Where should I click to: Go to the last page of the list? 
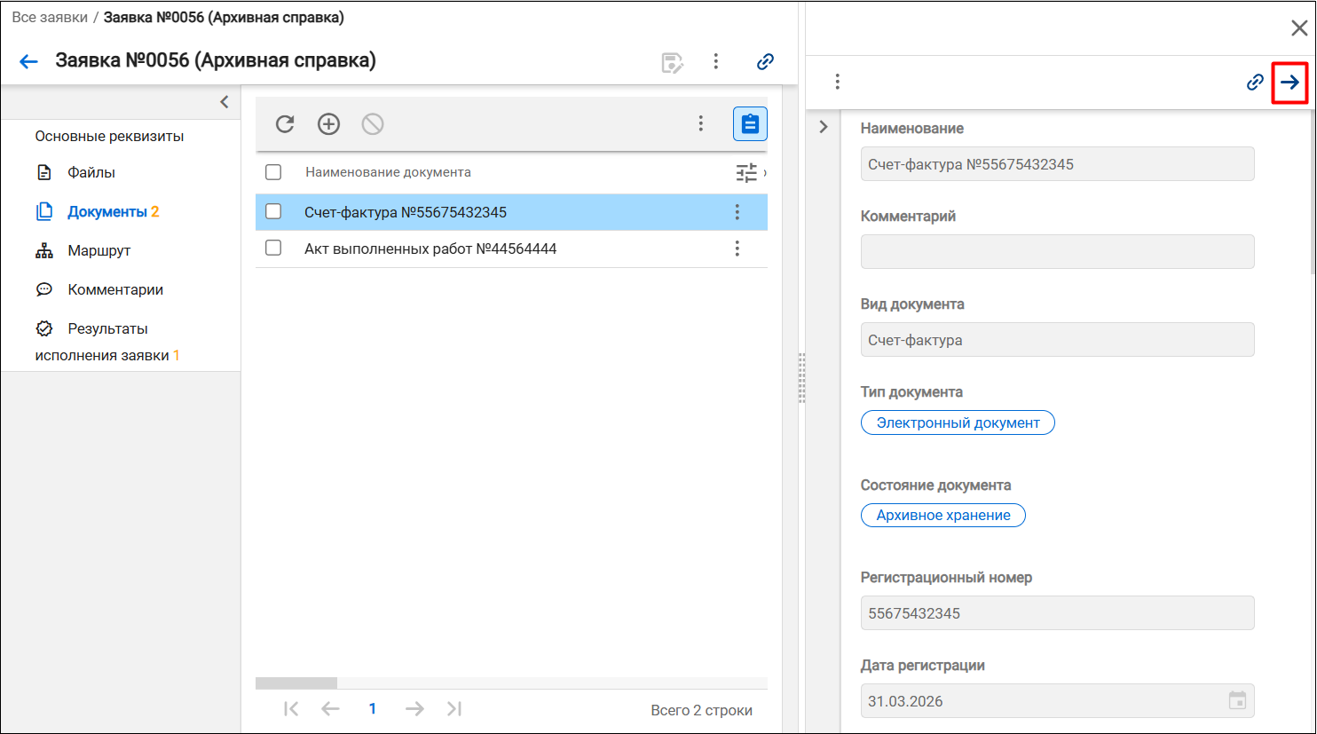coord(454,708)
